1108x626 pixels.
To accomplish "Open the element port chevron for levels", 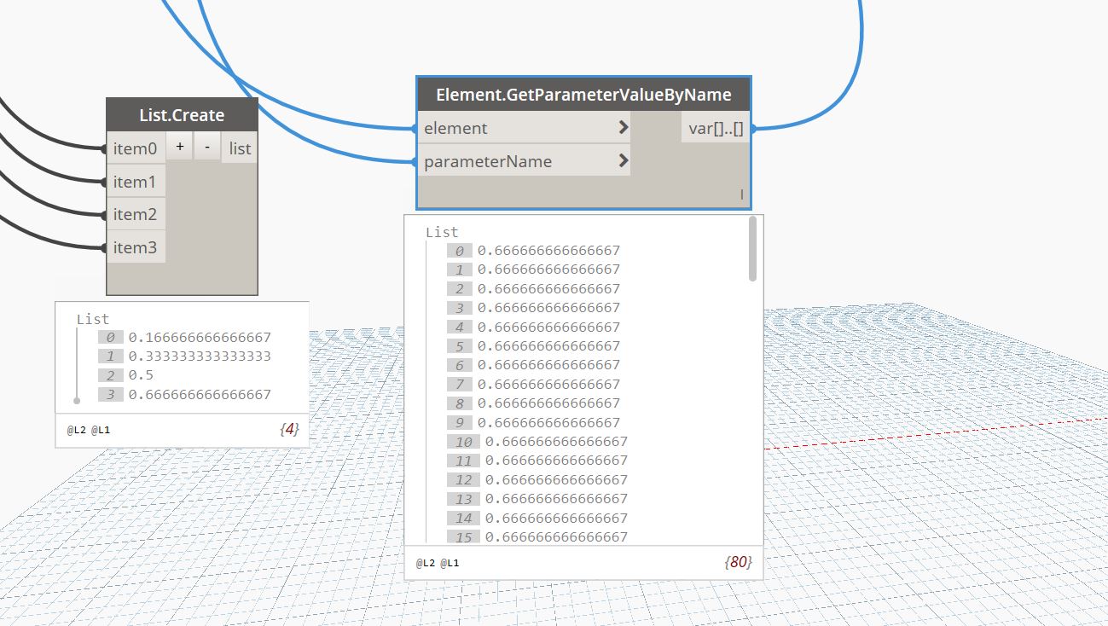I will coord(624,128).
